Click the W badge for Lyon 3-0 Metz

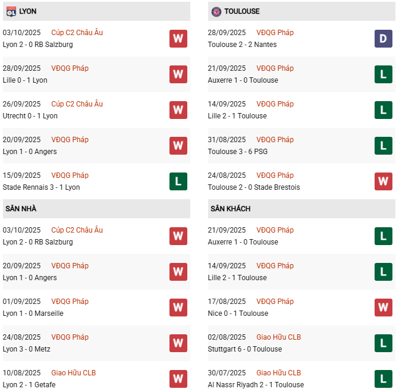tap(178, 343)
